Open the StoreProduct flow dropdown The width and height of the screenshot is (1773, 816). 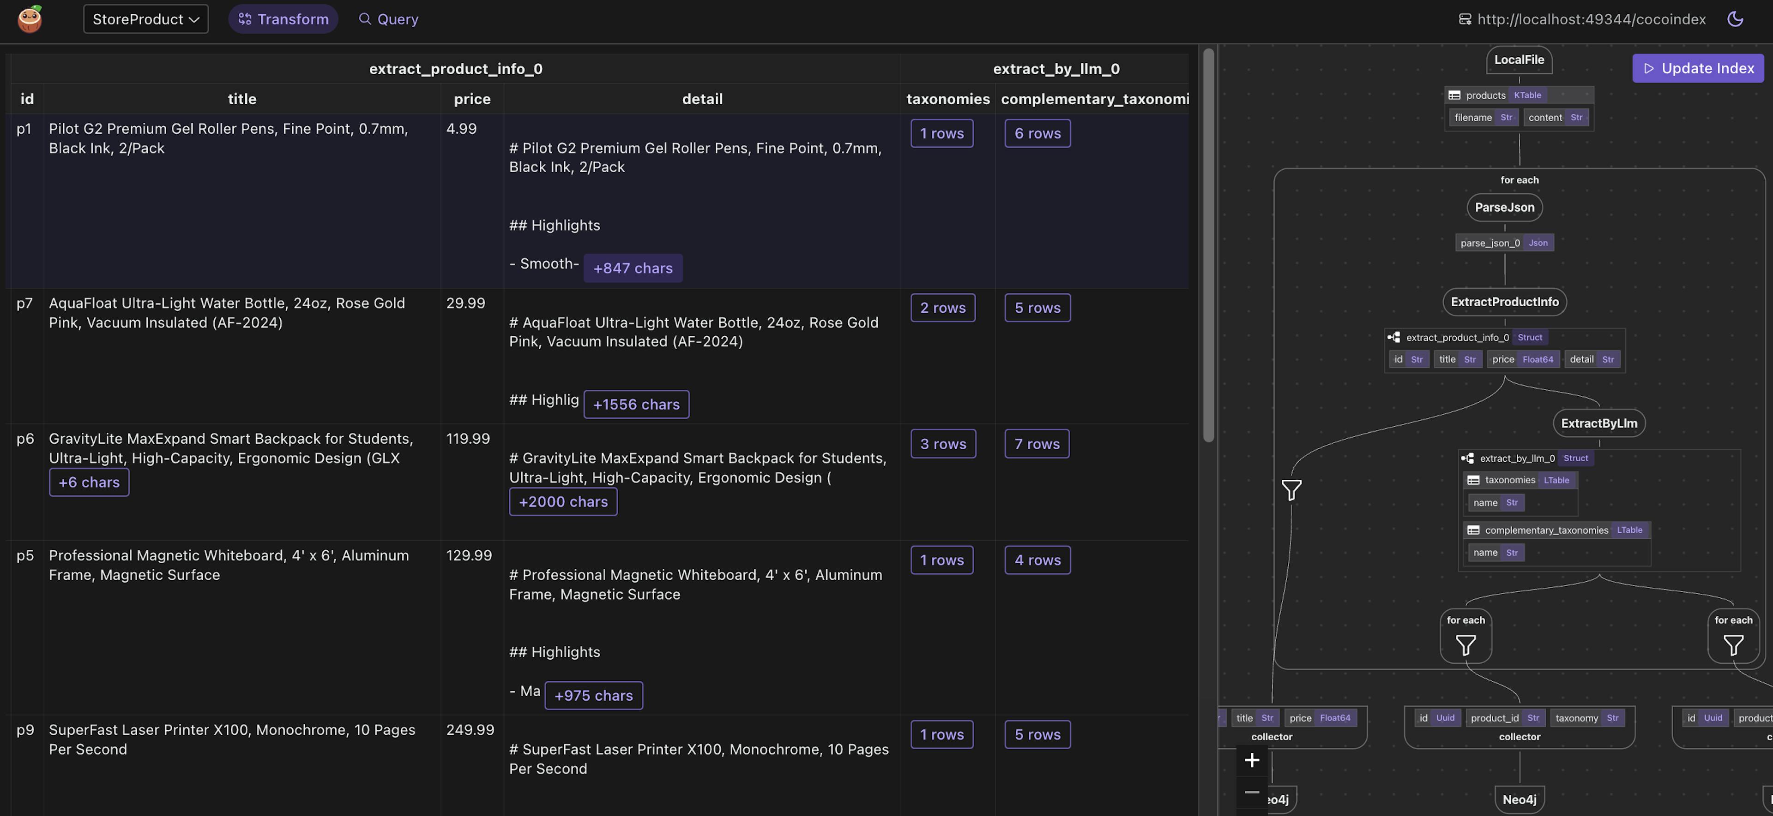click(145, 19)
